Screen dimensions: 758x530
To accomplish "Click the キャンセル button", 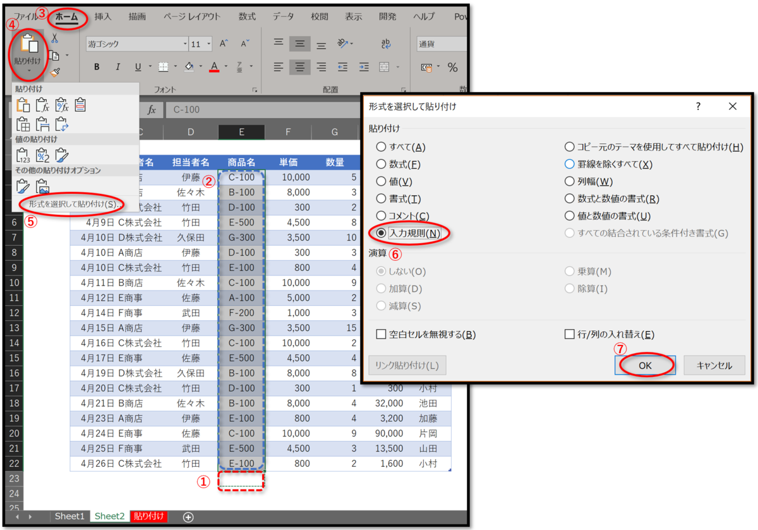I will click(x=714, y=365).
